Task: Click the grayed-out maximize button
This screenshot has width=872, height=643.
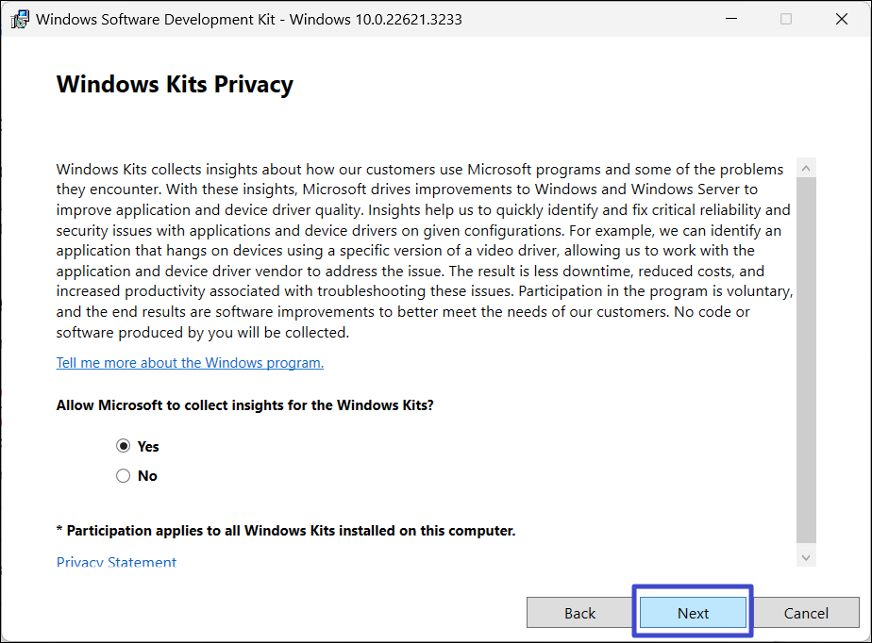Action: point(786,19)
